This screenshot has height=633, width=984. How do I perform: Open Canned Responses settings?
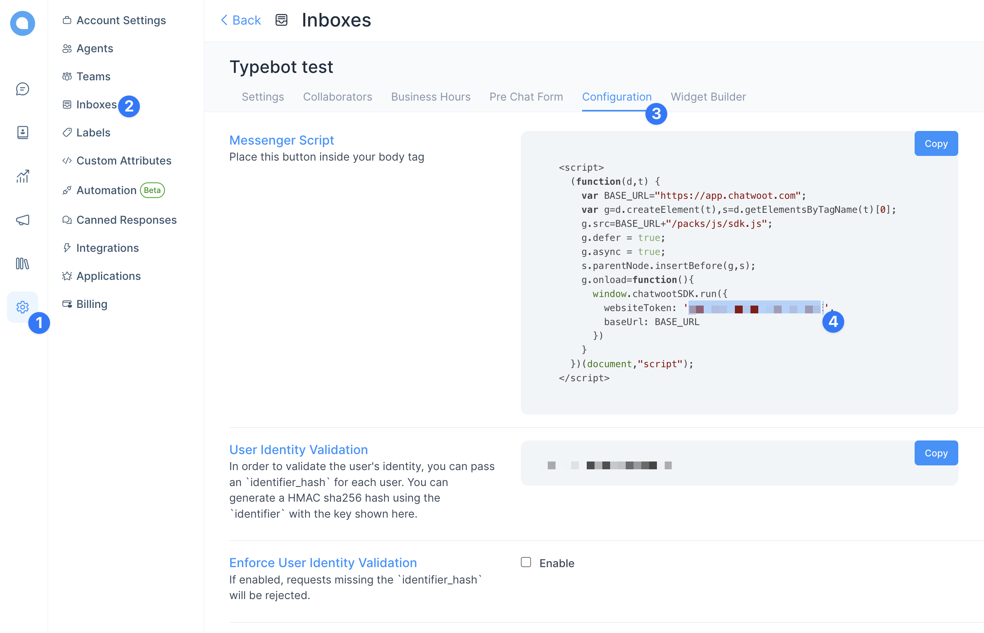[x=126, y=220]
